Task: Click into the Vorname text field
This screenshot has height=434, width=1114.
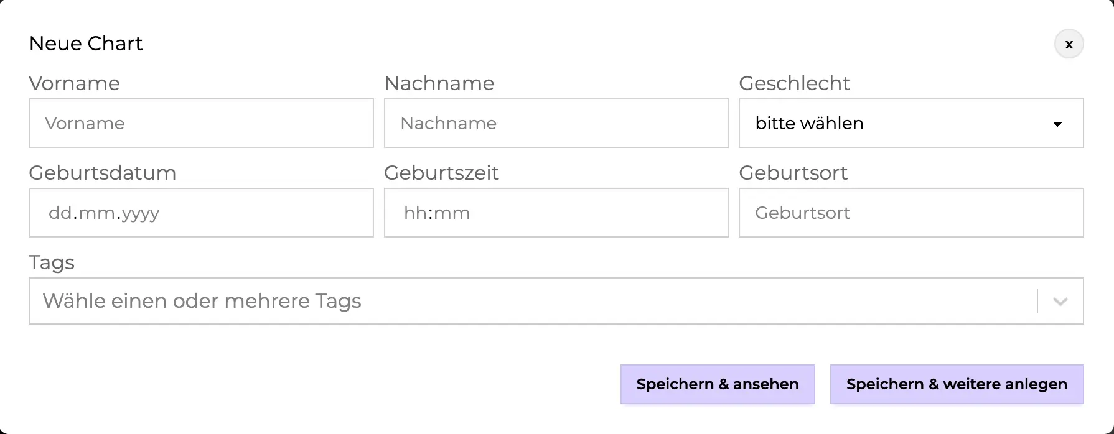Action: 201,123
